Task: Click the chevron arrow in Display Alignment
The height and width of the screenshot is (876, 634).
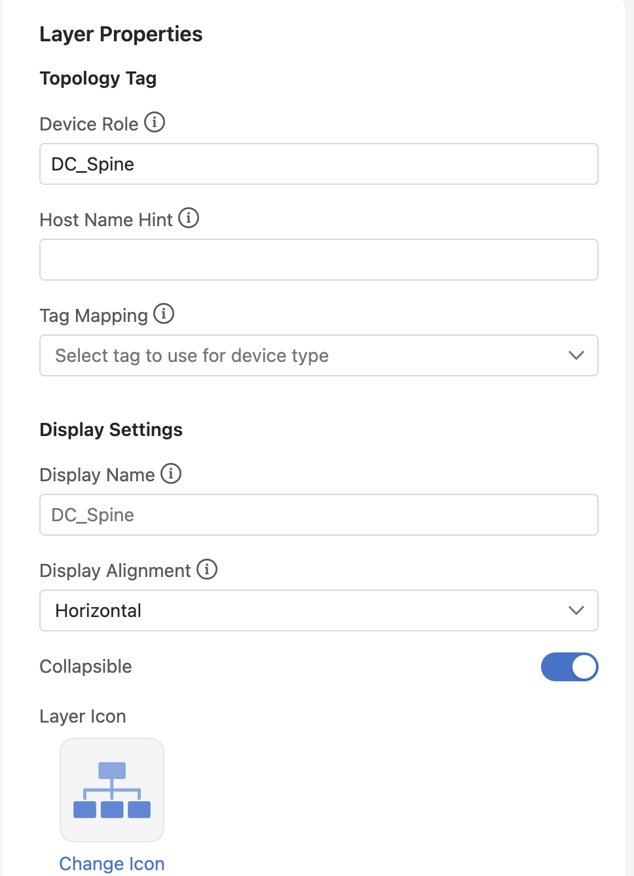Action: point(576,610)
